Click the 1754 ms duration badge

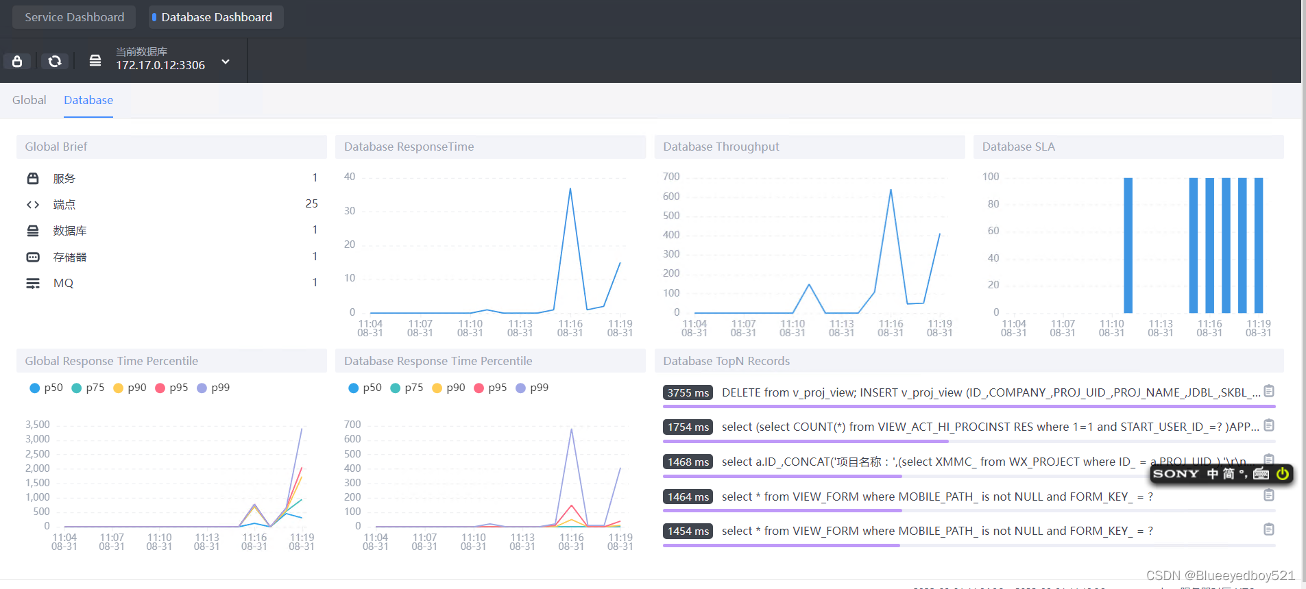[x=688, y=427]
